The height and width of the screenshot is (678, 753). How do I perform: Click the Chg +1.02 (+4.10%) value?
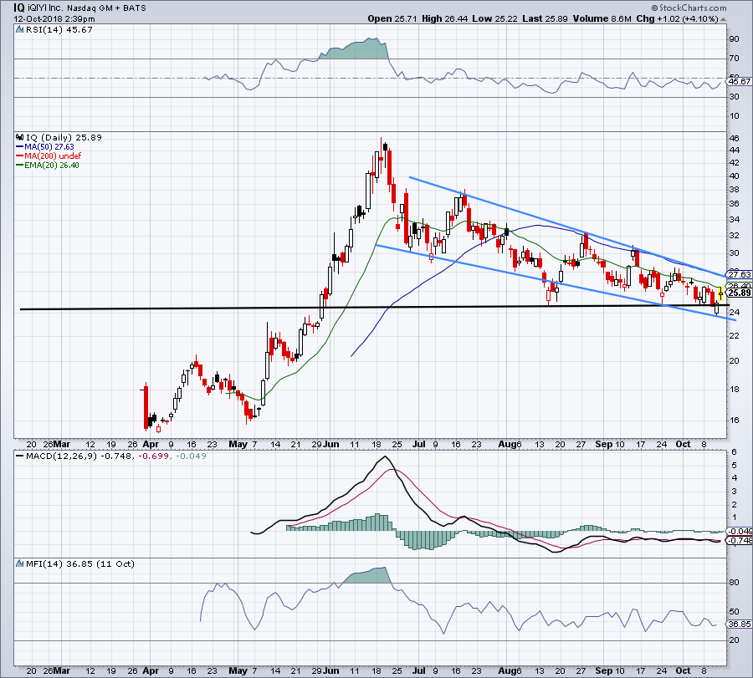point(677,18)
